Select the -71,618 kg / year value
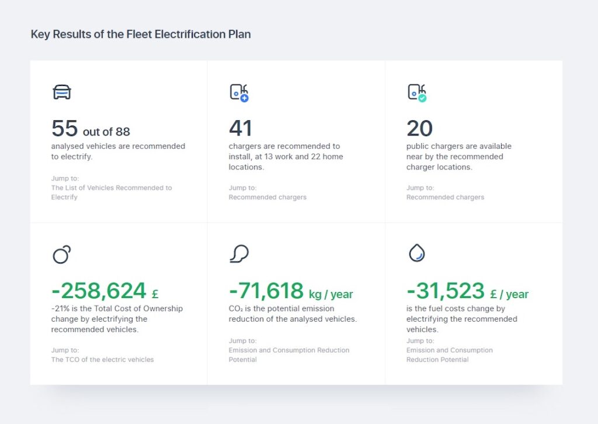 coord(290,291)
